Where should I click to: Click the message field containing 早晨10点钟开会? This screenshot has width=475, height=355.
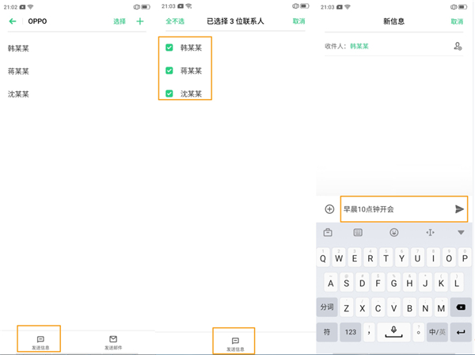[x=394, y=209]
